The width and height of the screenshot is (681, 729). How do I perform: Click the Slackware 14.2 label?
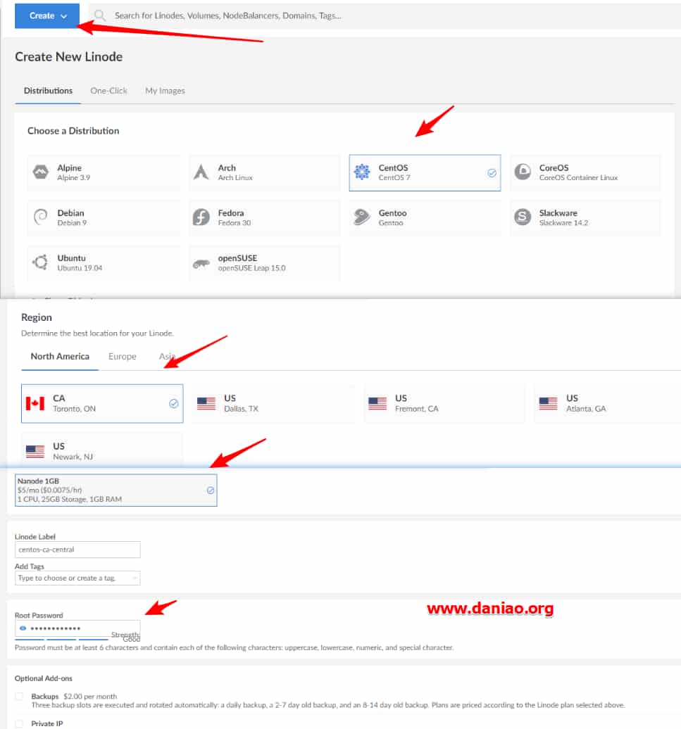point(563,222)
